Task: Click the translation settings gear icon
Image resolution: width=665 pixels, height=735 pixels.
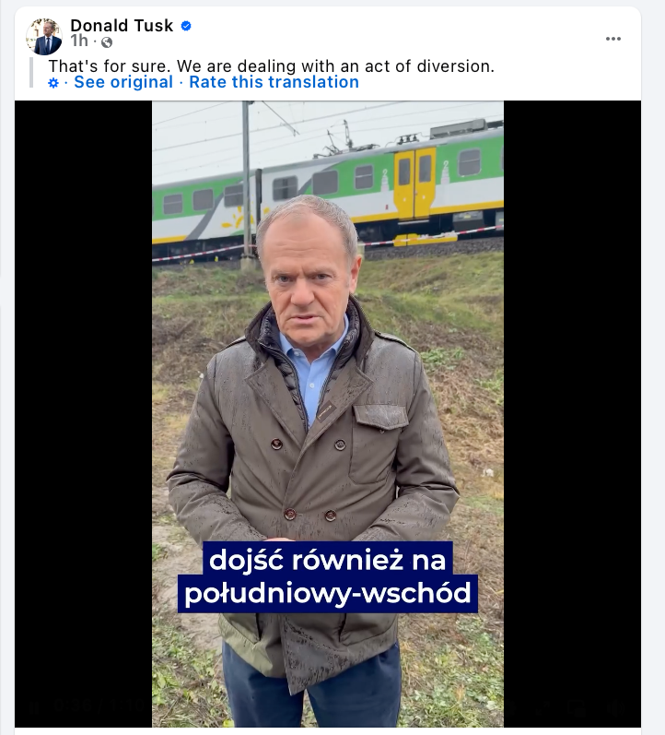Action: pyautogui.click(x=53, y=83)
